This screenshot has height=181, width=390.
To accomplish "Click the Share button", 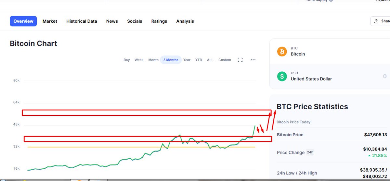I will (380, 21).
